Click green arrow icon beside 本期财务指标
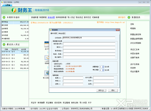The image size is (151, 111). click(4, 17)
